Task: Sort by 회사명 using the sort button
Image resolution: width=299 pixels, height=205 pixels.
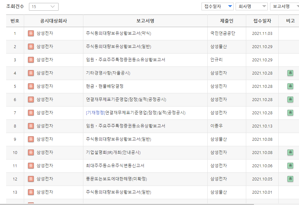Action: [x=251, y=6]
